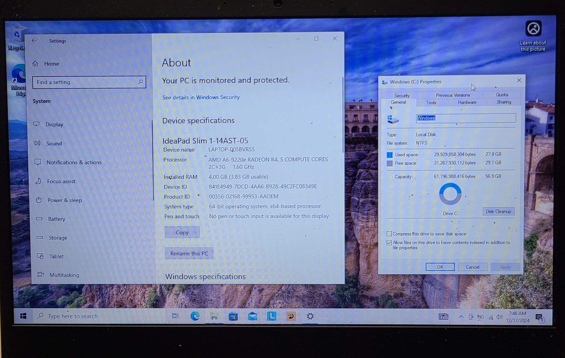This screenshot has height=358, width=565.
Task: Toggle Compress this drive to save disk space
Action: click(389, 233)
